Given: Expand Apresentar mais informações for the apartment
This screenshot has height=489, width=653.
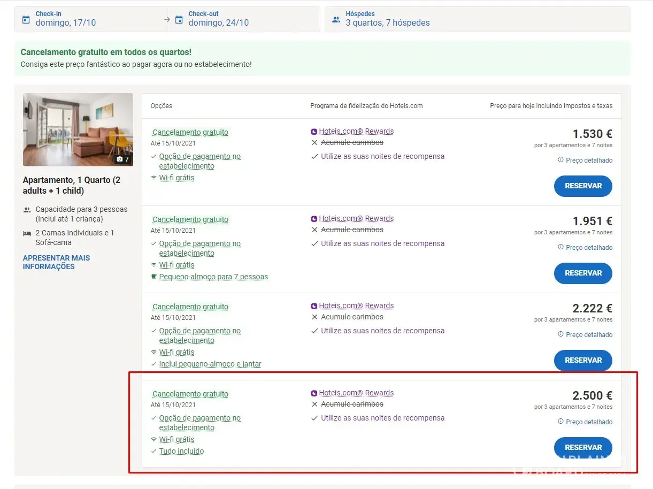Looking at the screenshot, I should click(x=56, y=262).
